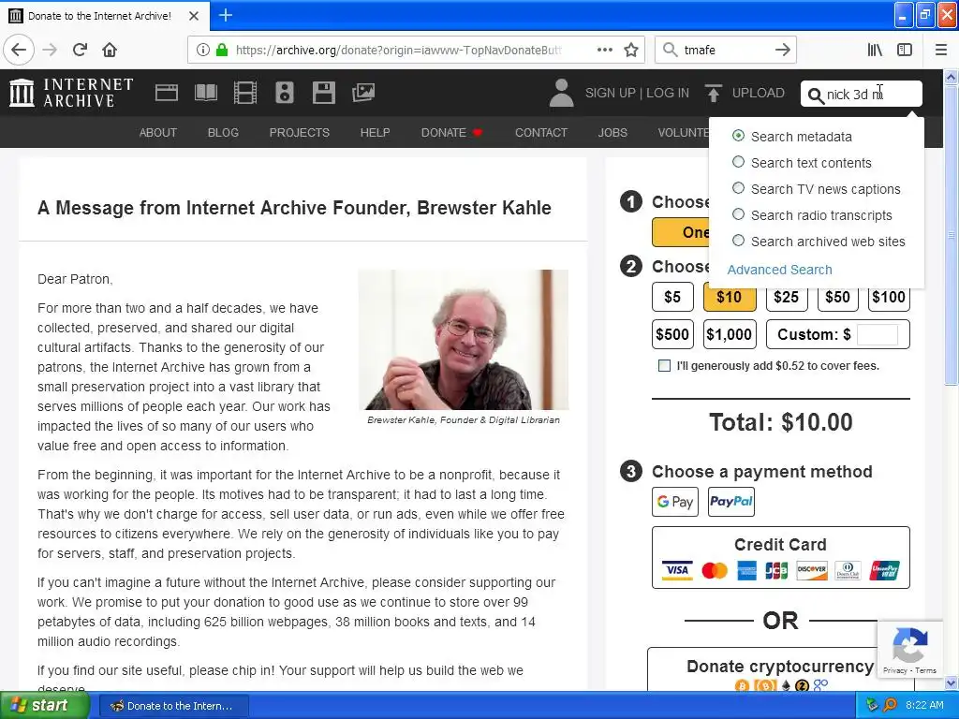Open the Firefox hamburger menu

point(941,50)
